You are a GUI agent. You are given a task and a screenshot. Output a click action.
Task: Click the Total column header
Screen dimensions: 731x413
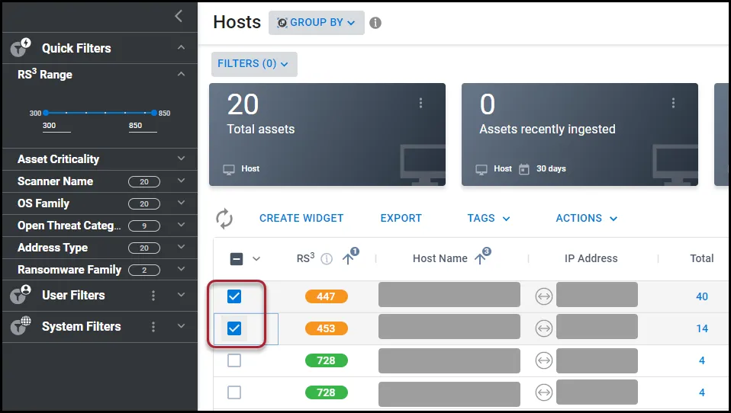pos(702,258)
